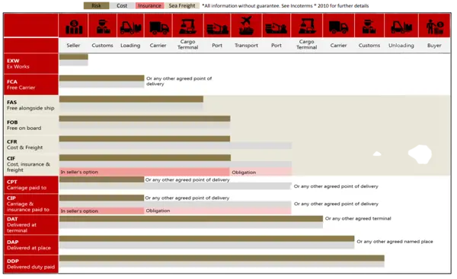The width and height of the screenshot is (457, 279).
Task: Select the Buyer column heading text
Action: (x=434, y=46)
